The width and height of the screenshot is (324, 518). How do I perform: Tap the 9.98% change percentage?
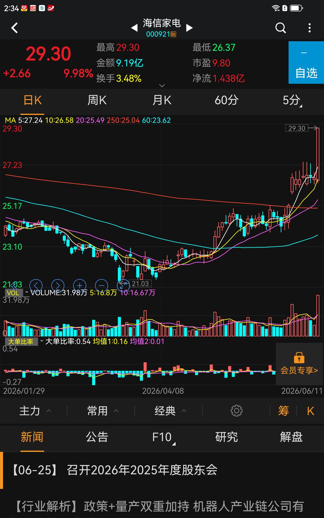pyautogui.click(x=78, y=74)
